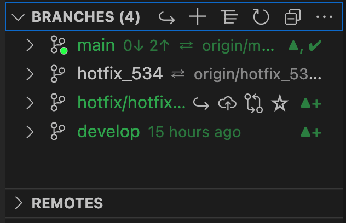Screen dimensions: 346x223
Task: Toggle branch list/tree layout icon
Action: click(229, 17)
